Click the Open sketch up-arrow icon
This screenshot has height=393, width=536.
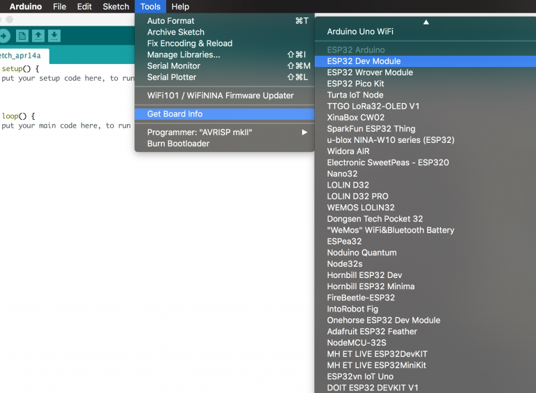38,36
